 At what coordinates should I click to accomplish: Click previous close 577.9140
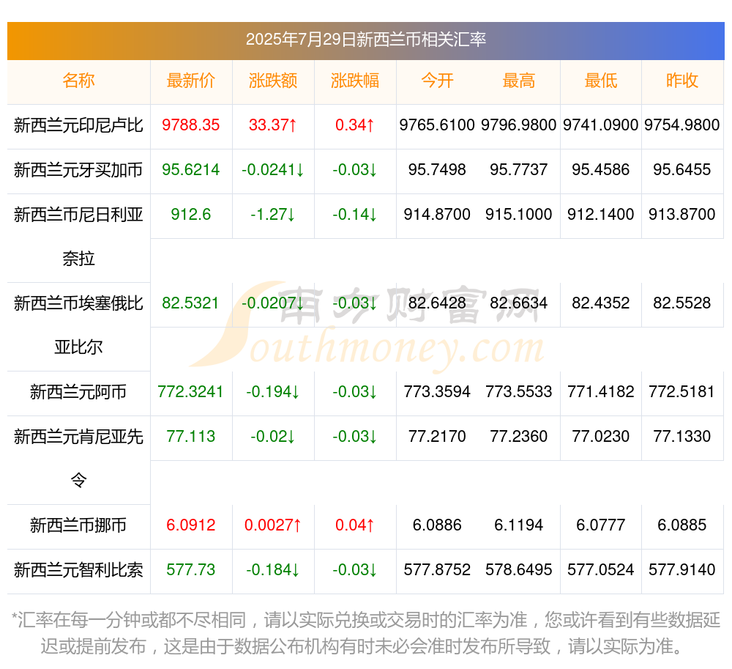pos(682,569)
